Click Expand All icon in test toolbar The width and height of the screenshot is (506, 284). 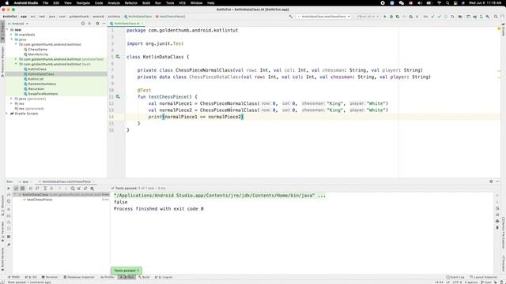pyautogui.click(x=45, y=189)
